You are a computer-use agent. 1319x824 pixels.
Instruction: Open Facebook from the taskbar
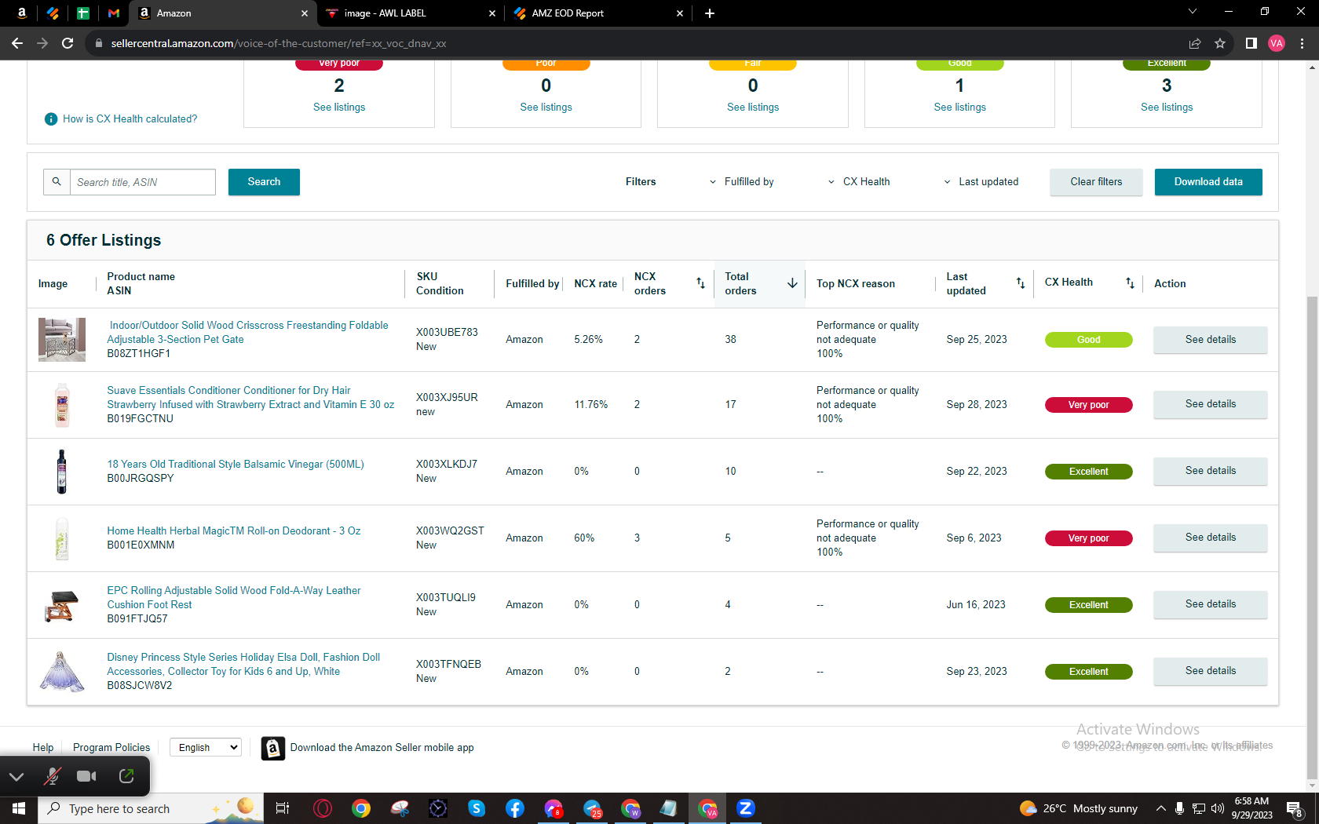(515, 808)
